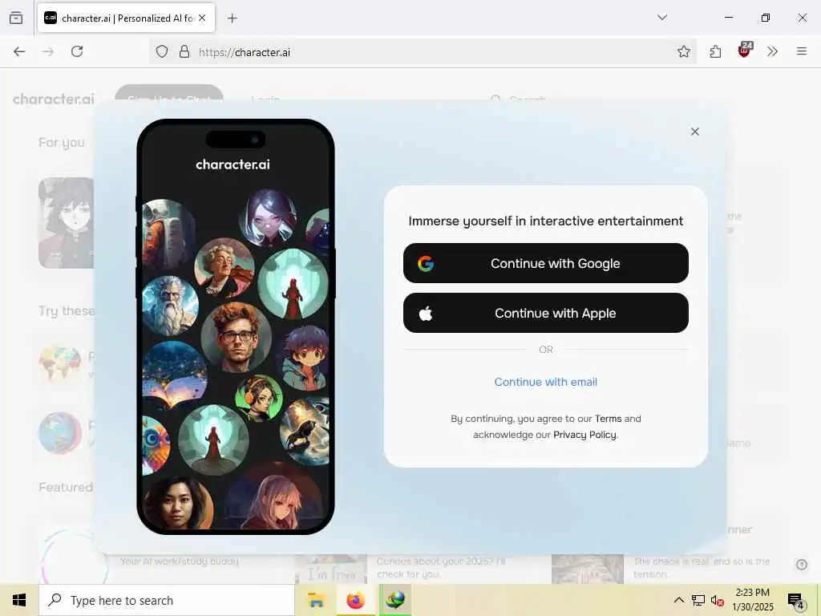Bookmark this page with the star icon
The image size is (821, 616).
[x=683, y=51]
